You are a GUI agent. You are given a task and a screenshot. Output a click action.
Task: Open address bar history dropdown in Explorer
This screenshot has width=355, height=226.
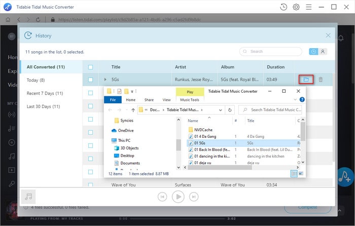pos(220,110)
